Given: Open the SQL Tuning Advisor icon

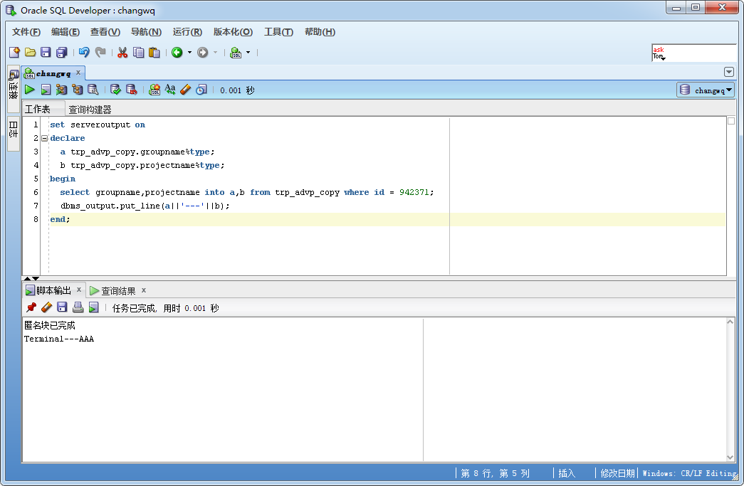Looking at the screenshot, I should [x=93, y=89].
